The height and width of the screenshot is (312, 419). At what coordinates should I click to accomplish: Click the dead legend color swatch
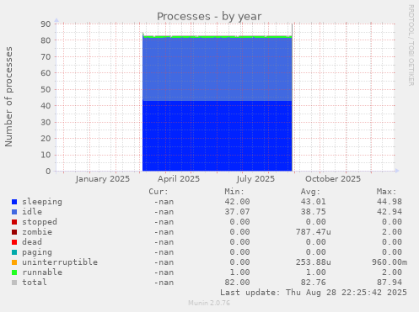pos(14,242)
